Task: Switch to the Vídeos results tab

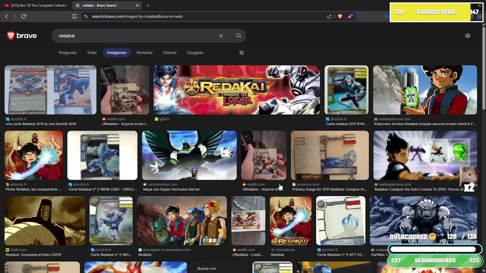Action: [x=170, y=53]
